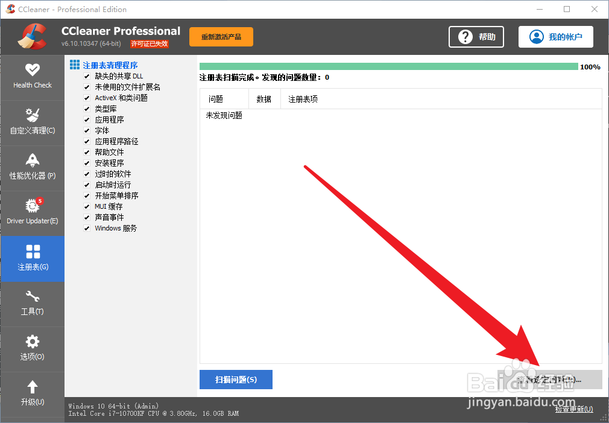Screen dimensions: 609x423
Task: Open Driver Updater section
Action: [x=32, y=213]
